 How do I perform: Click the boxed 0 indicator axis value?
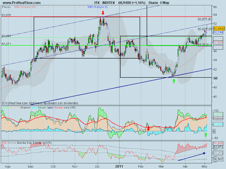click(x=214, y=131)
